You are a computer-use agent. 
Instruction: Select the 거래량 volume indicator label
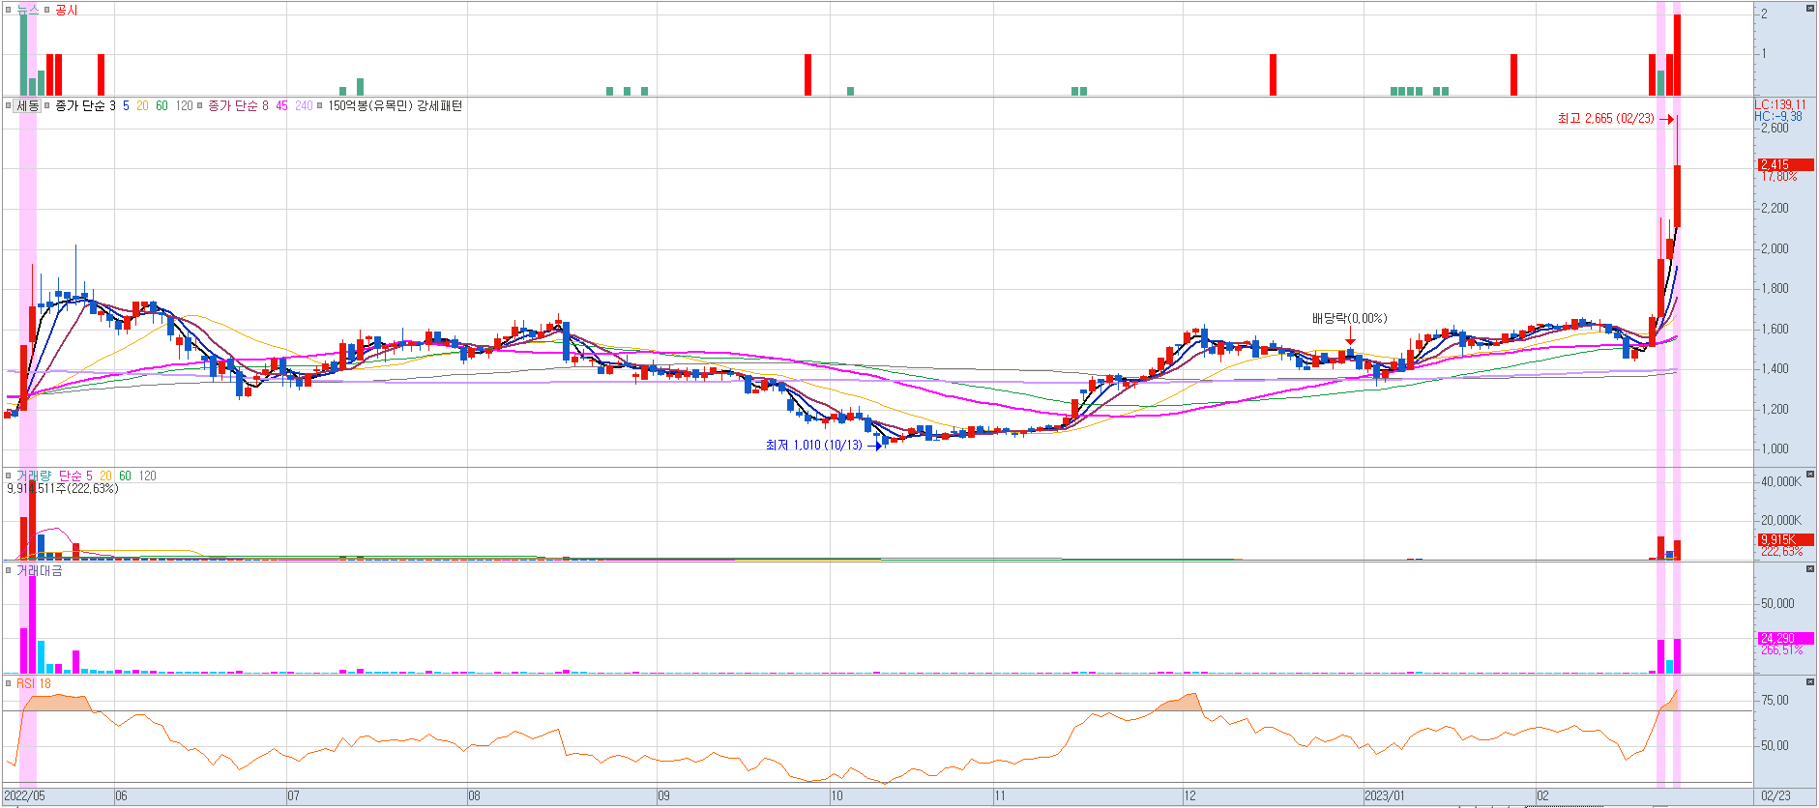pos(34,476)
